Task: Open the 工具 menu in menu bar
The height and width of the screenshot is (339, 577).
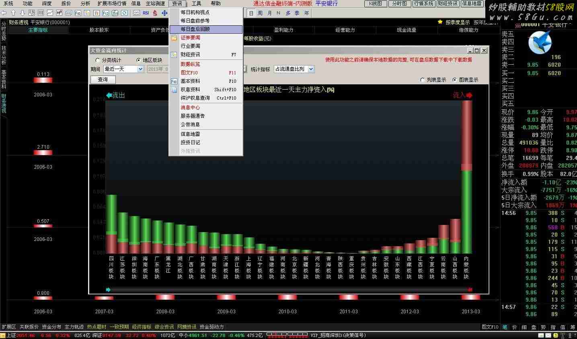Action: click(x=196, y=4)
